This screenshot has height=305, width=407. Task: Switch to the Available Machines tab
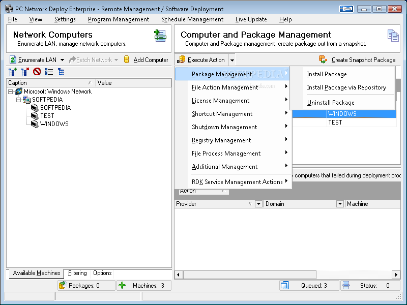[36, 273]
